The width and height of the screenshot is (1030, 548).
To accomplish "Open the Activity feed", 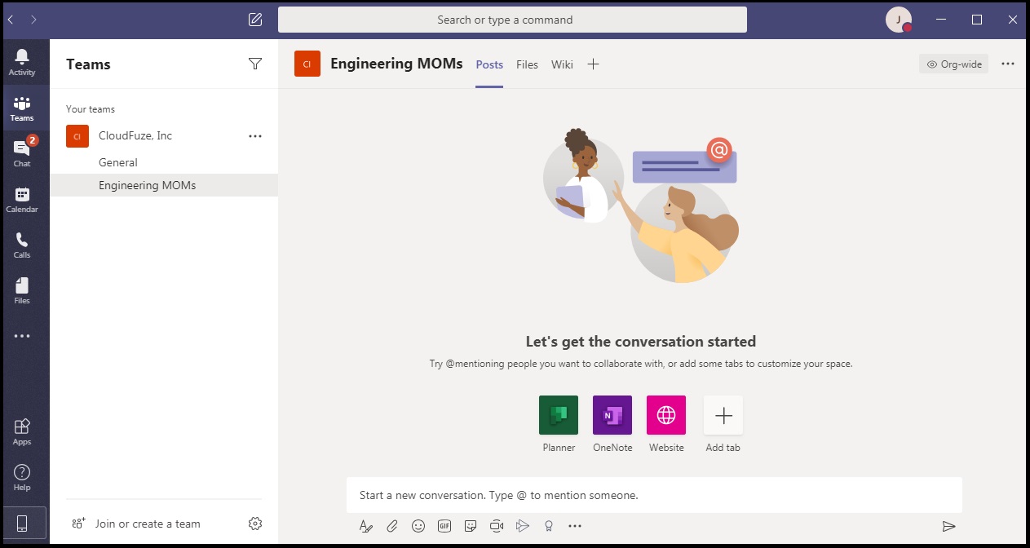I will (22, 62).
